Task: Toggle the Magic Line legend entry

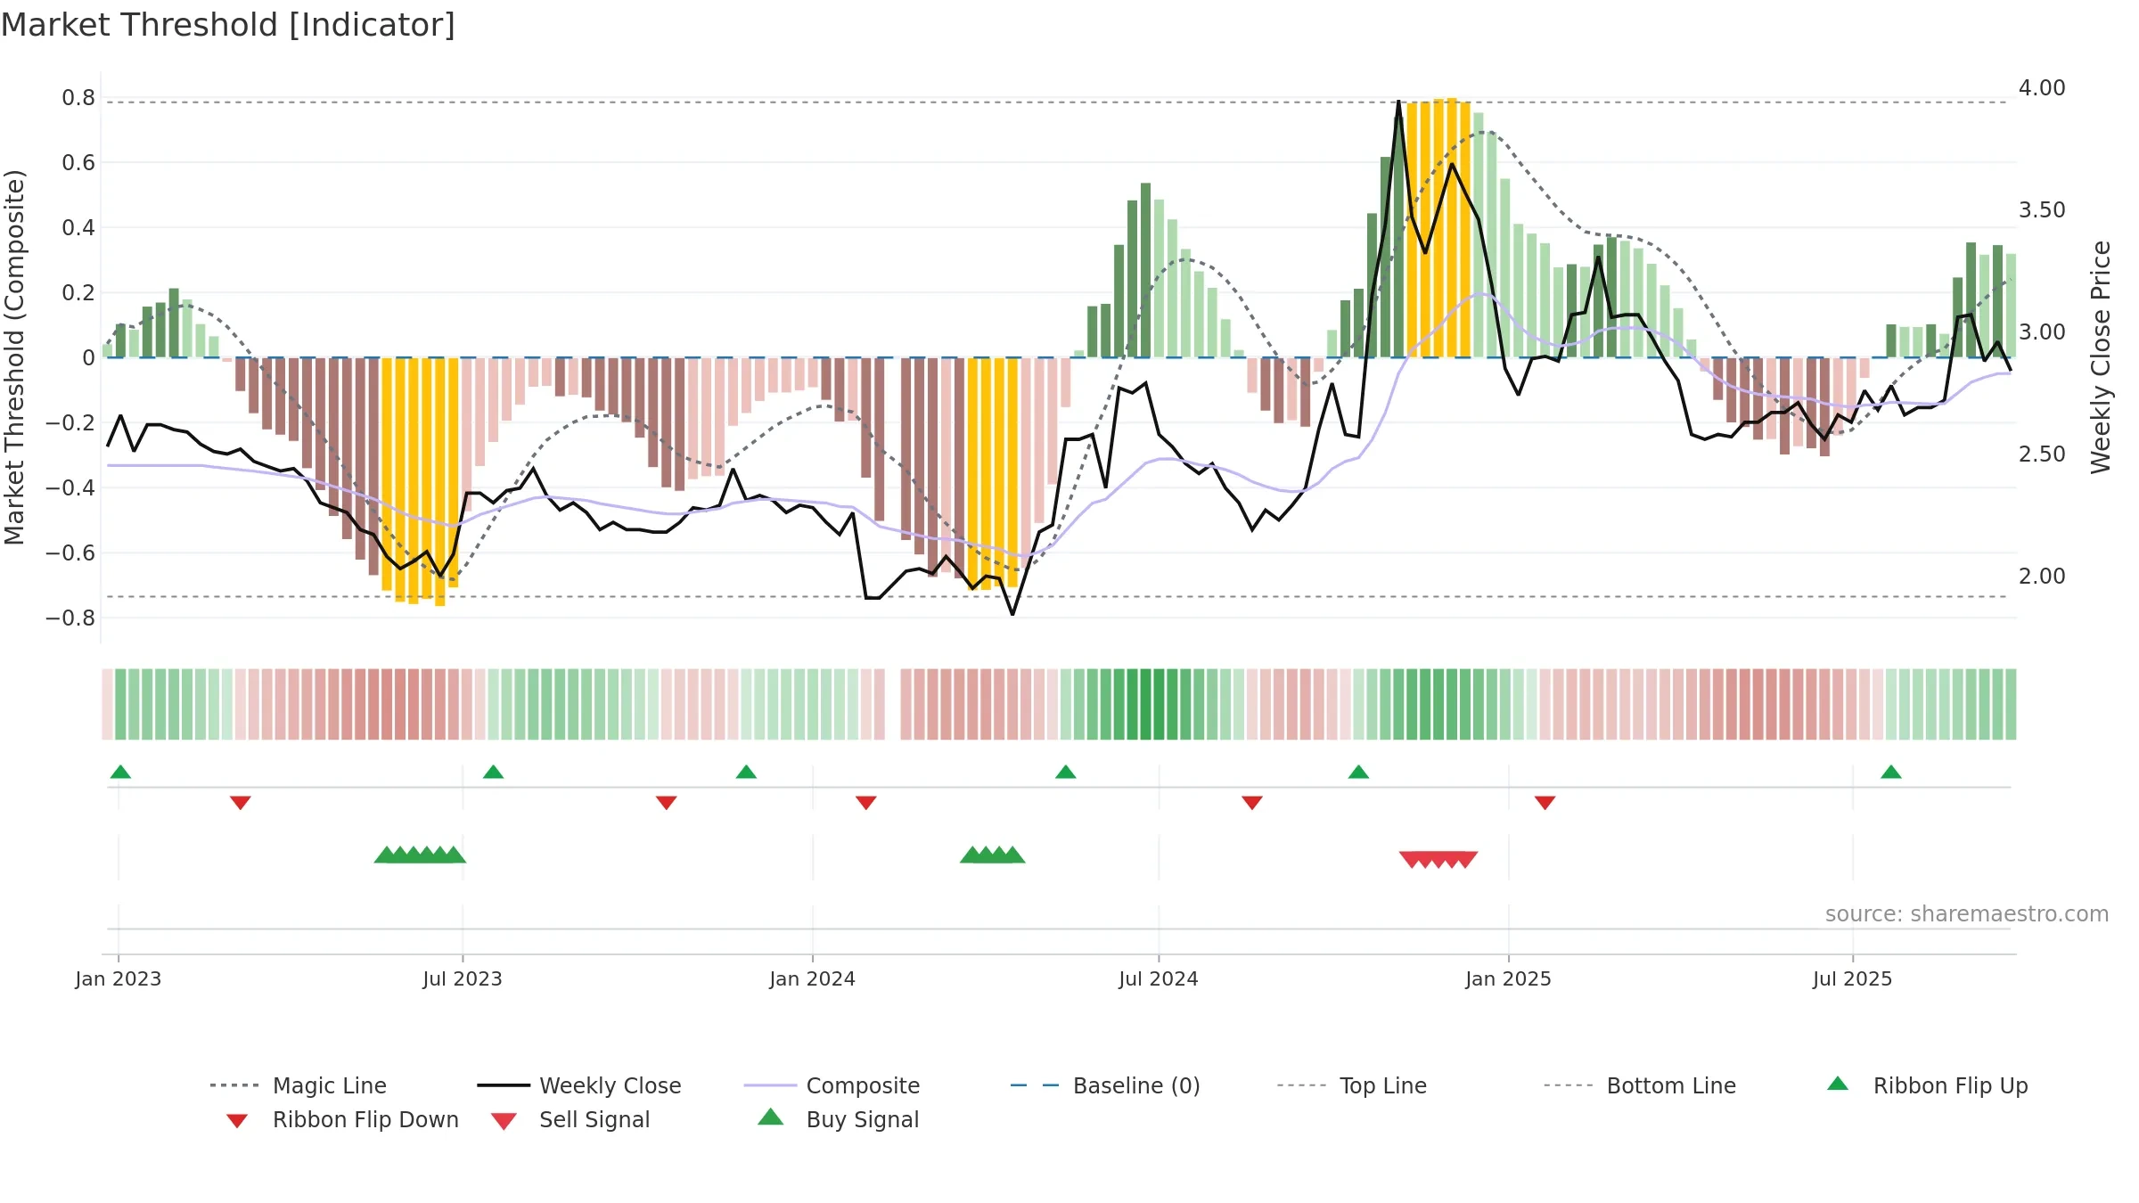Action: point(298,1085)
